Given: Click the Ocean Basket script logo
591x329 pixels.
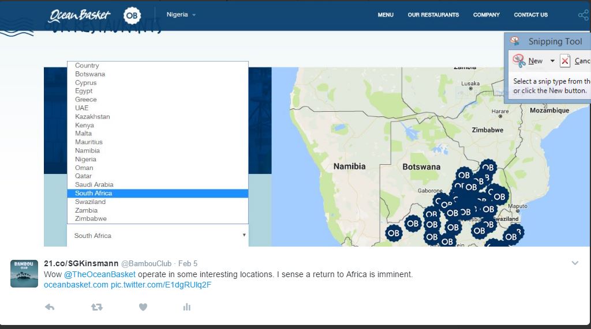Looking at the screenshot, I should (x=80, y=16).
